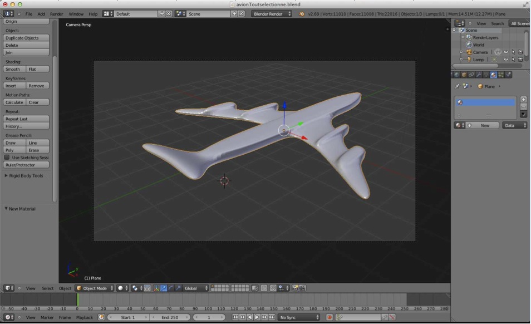Open the Modifiers wrench properties tab
The width and height of the screenshot is (531, 324).
479,75
